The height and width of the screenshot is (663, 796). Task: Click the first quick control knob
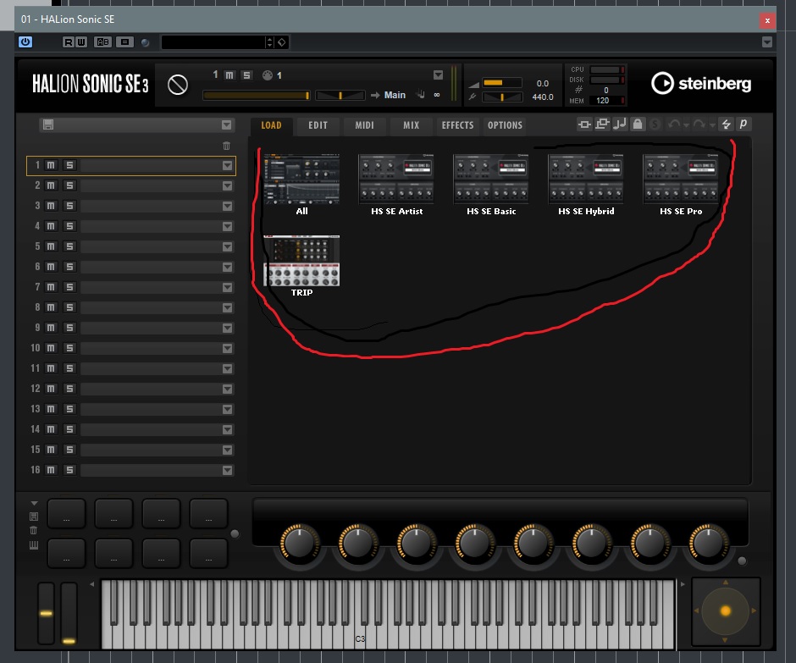pos(300,544)
